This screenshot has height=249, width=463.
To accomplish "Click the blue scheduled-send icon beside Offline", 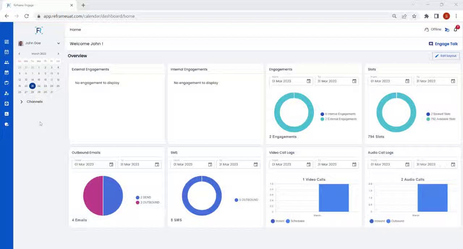I will pyautogui.click(x=447, y=30).
